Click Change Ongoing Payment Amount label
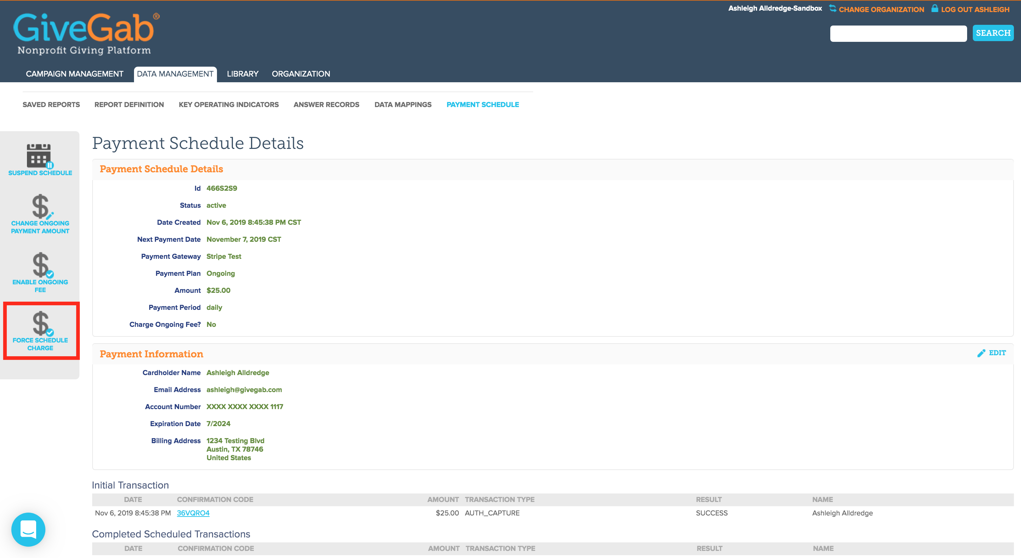The width and height of the screenshot is (1021, 558). coord(40,227)
